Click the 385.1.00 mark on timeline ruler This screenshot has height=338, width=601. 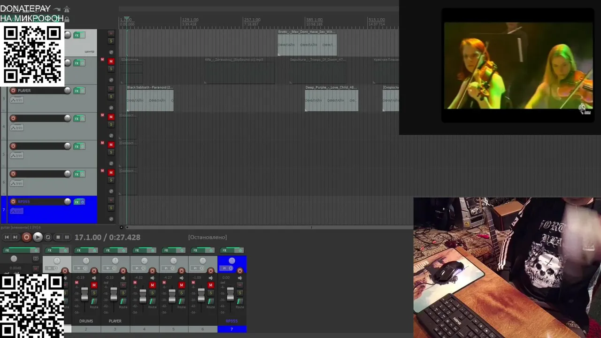click(x=314, y=20)
